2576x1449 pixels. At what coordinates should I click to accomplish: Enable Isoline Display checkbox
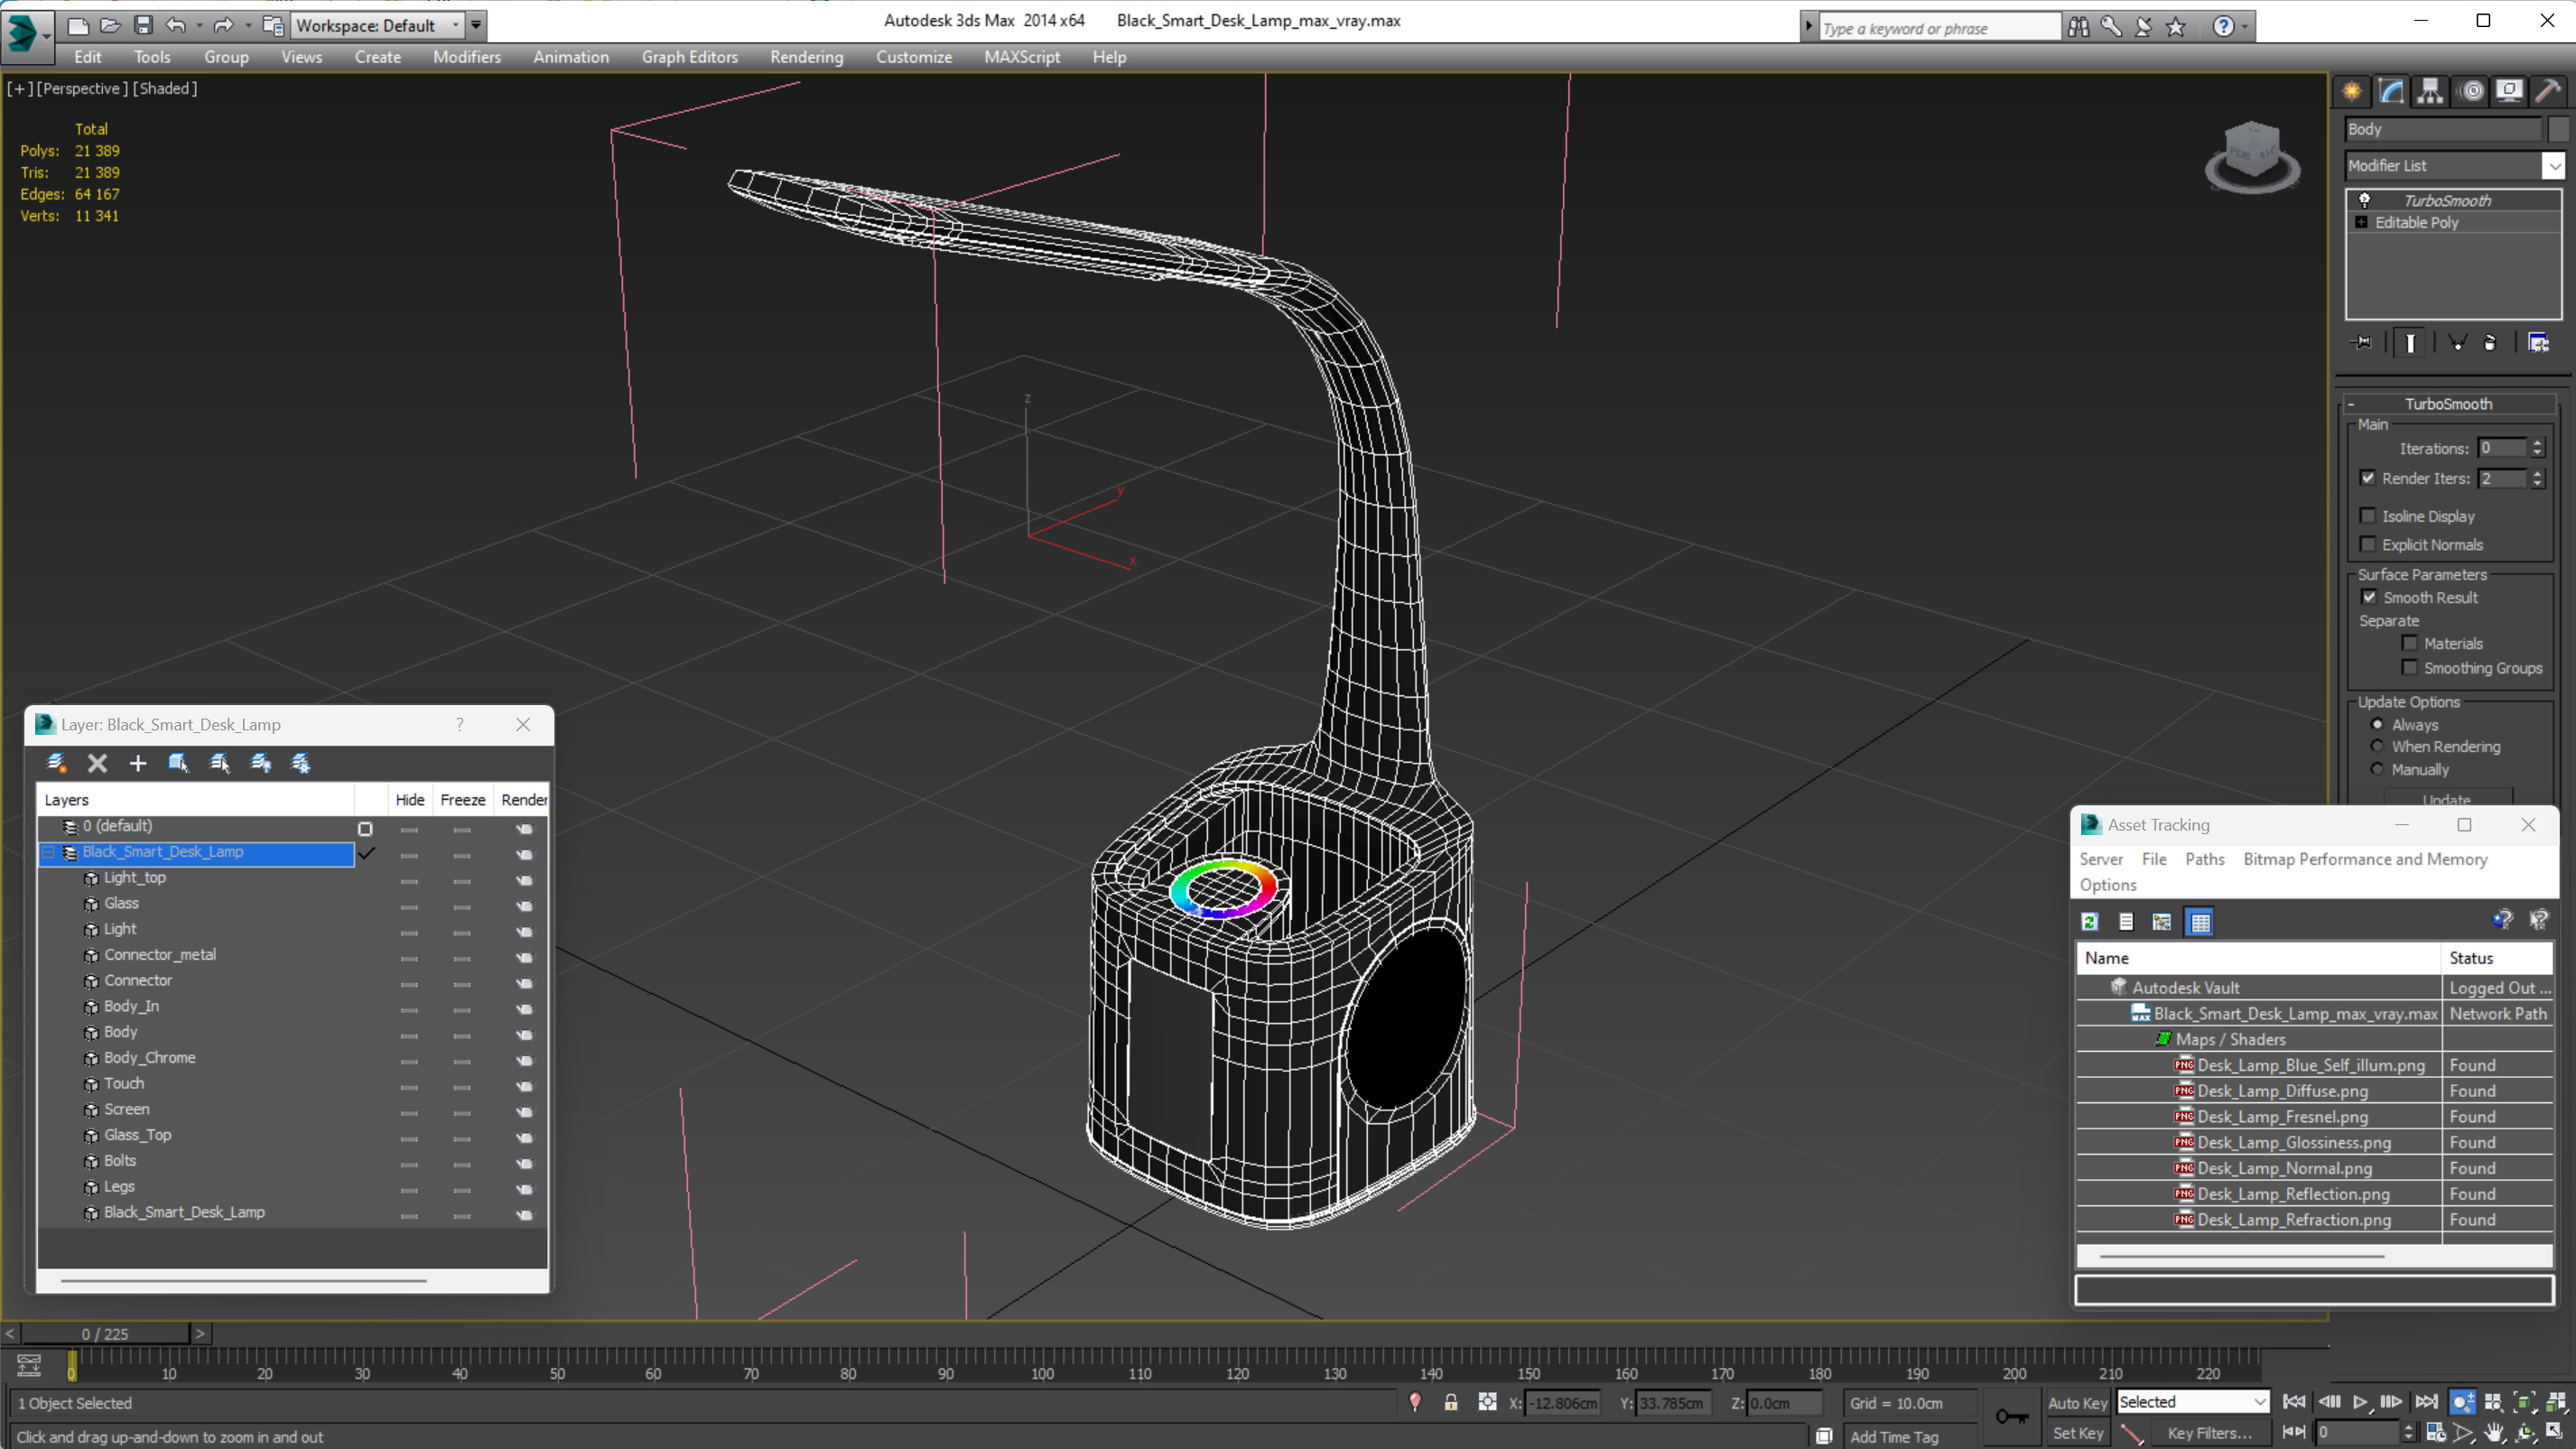2367,516
